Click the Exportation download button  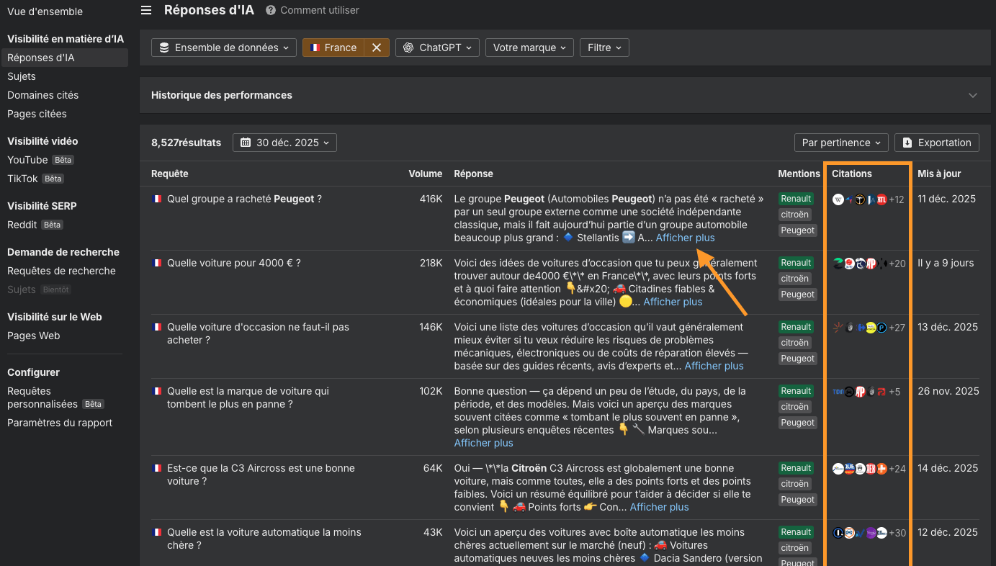coord(936,143)
